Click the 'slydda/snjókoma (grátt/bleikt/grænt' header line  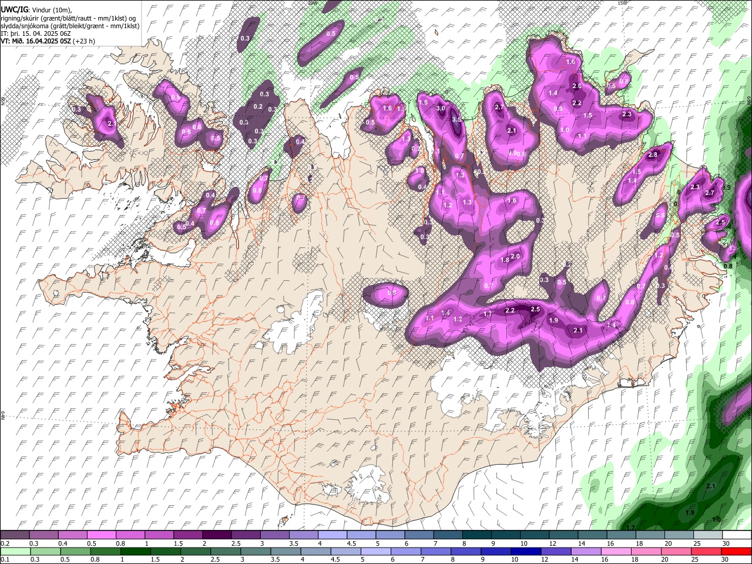tap(70, 26)
